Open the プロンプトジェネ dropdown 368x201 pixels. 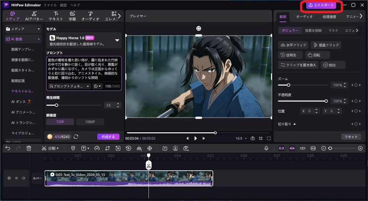pyautogui.click(x=69, y=86)
